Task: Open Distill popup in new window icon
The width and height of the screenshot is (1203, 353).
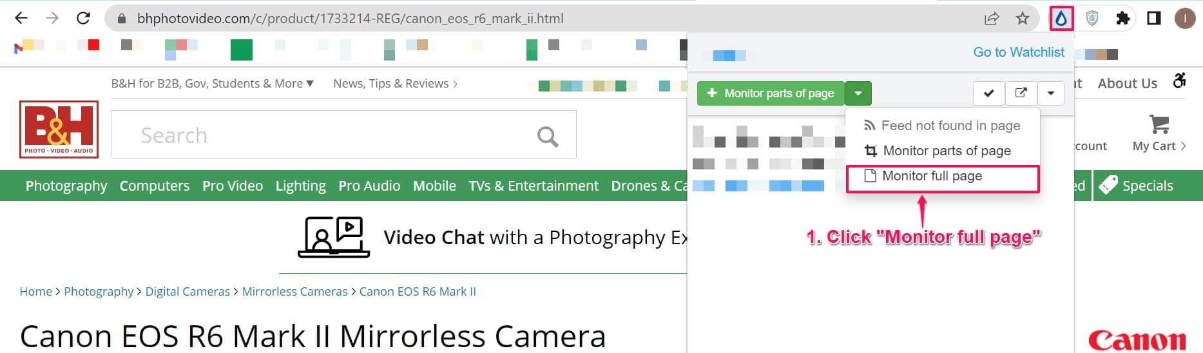Action: (x=1021, y=93)
